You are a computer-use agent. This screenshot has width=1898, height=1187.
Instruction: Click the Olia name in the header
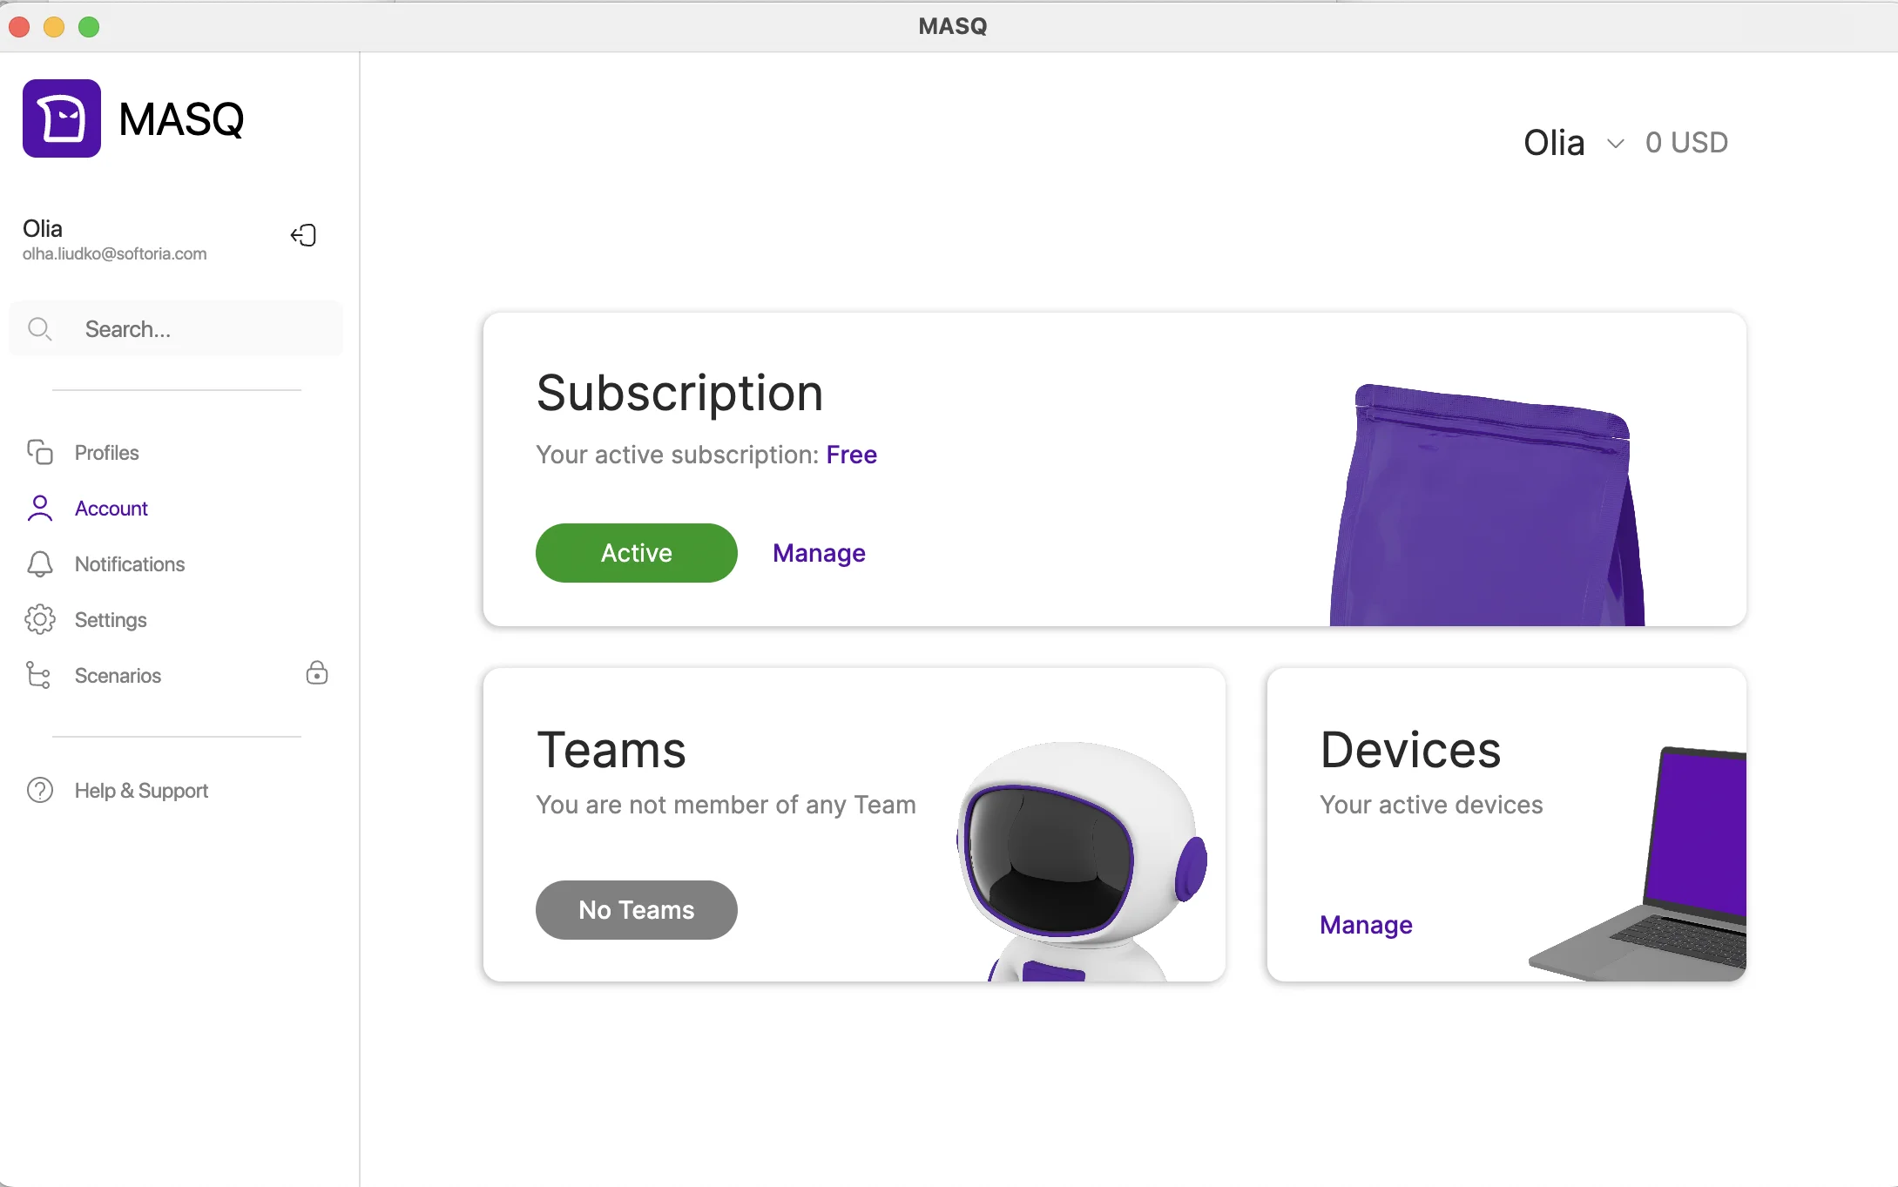1554,142
